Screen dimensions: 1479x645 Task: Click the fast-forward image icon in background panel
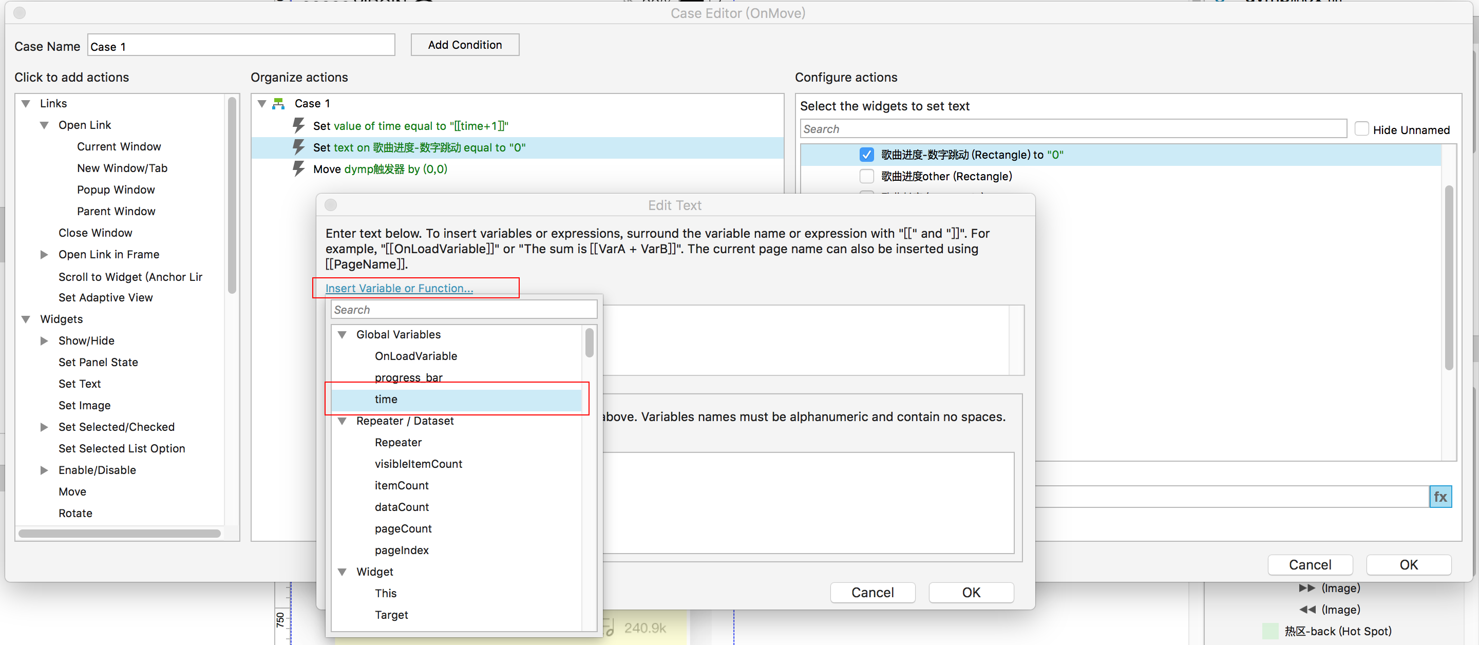click(x=1306, y=588)
